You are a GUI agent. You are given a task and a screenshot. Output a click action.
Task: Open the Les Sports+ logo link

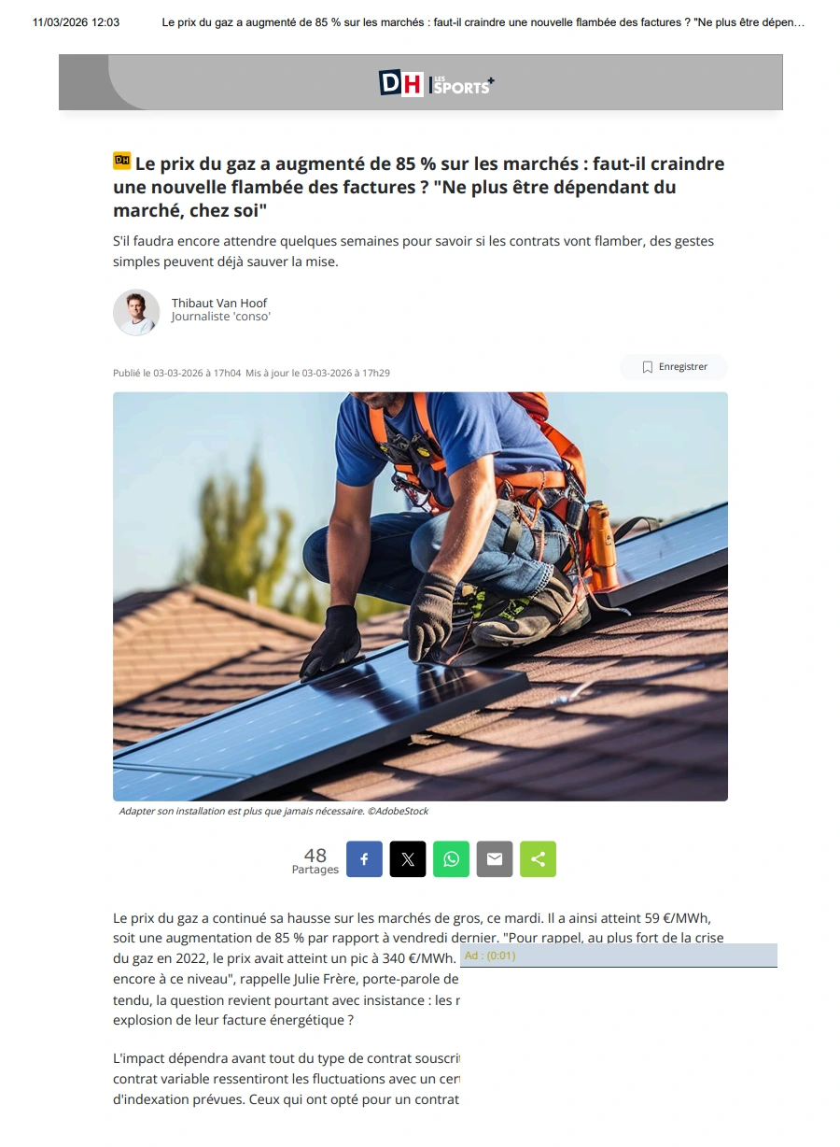click(463, 85)
